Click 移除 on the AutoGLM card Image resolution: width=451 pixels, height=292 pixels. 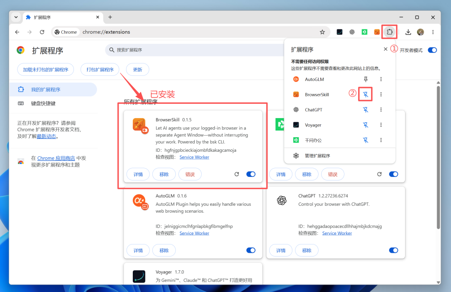[164, 250]
